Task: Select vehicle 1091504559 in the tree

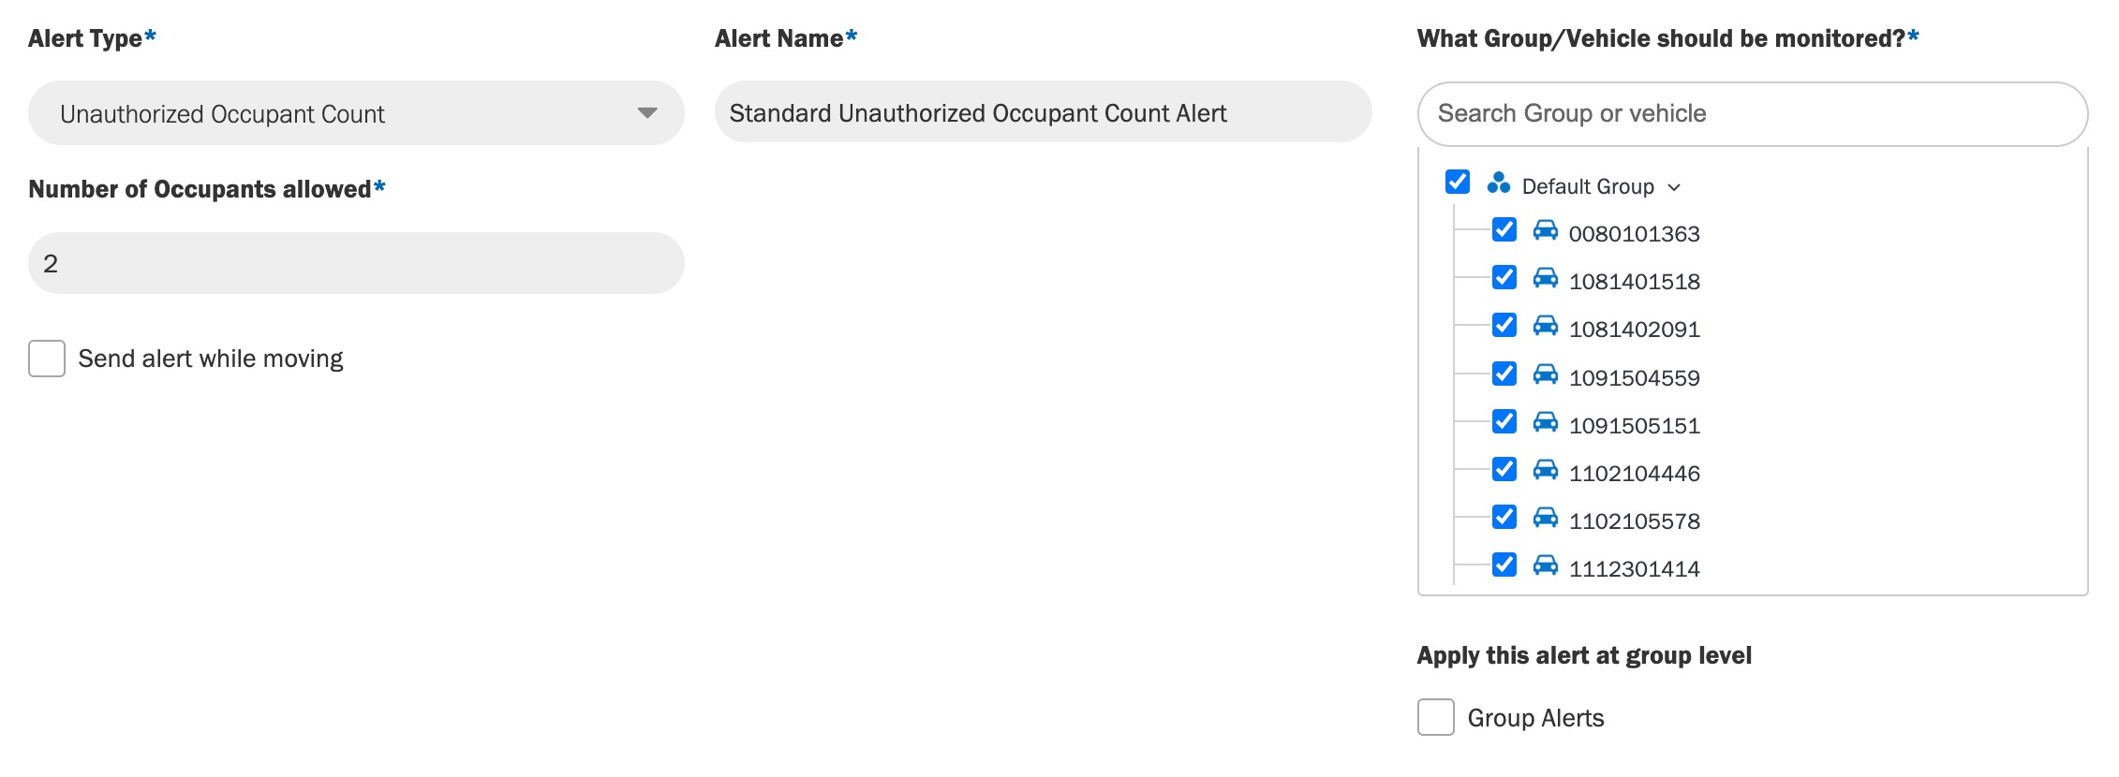Action: (x=1634, y=377)
